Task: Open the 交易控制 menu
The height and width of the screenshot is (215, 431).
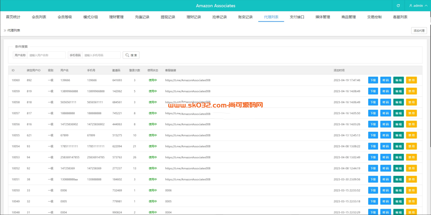Action: point(374,17)
